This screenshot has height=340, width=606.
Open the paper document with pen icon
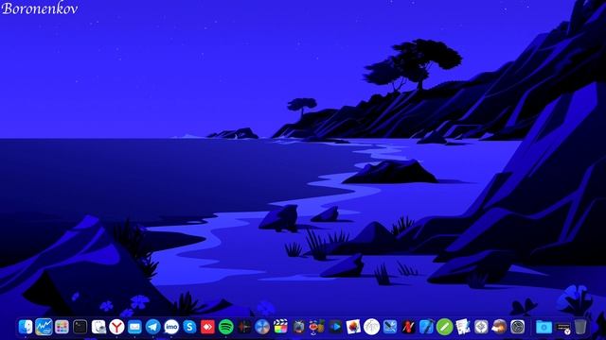(x=463, y=327)
